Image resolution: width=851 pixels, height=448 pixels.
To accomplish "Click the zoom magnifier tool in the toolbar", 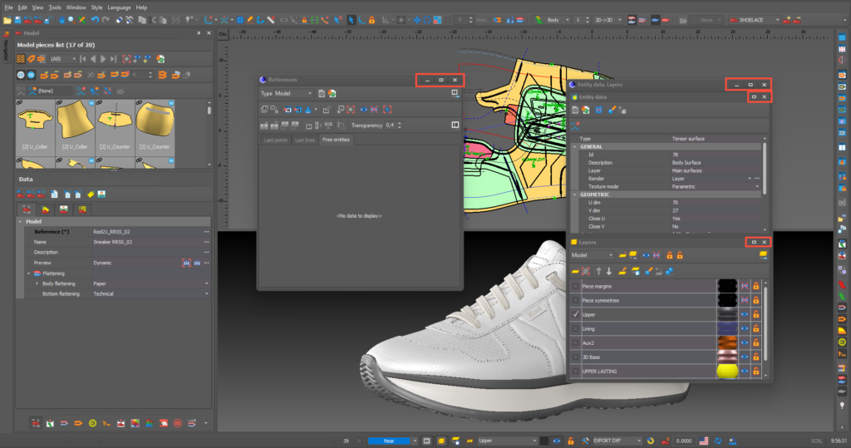I will [x=71, y=19].
